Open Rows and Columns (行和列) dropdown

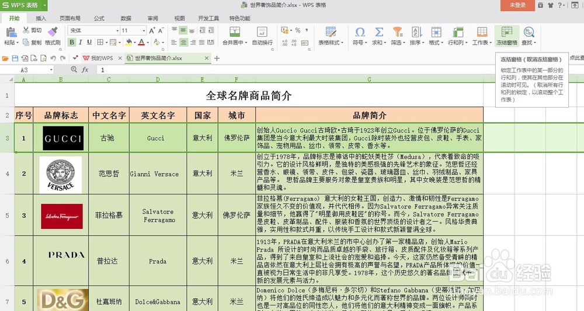tap(458, 36)
